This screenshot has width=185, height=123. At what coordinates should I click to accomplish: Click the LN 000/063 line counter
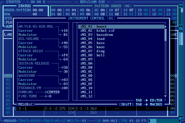coord(107,121)
